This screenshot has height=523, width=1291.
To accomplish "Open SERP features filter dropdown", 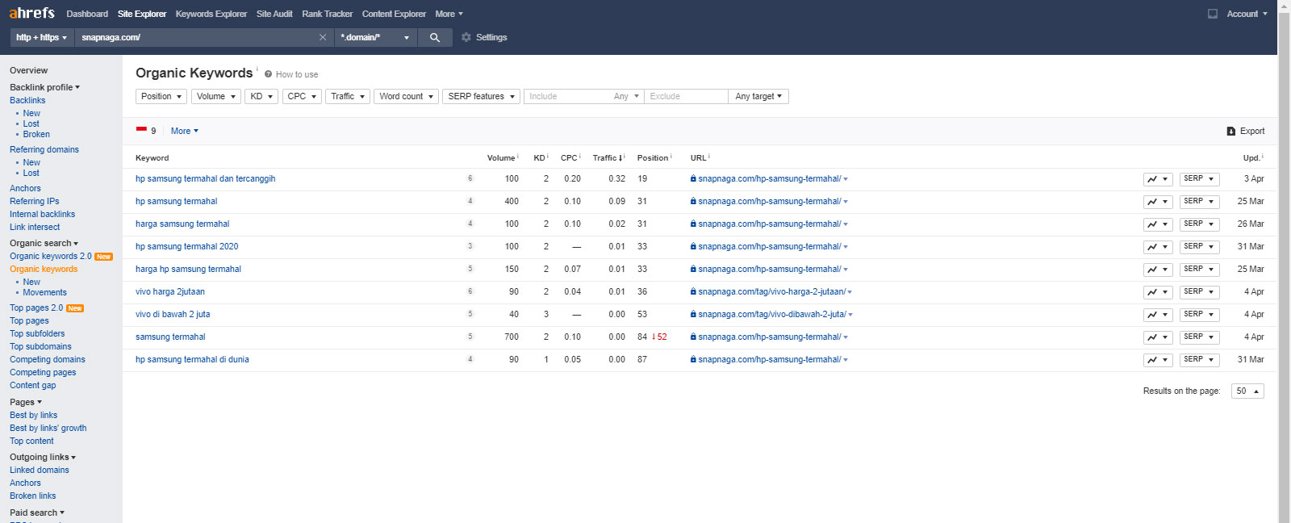I will (x=481, y=96).
